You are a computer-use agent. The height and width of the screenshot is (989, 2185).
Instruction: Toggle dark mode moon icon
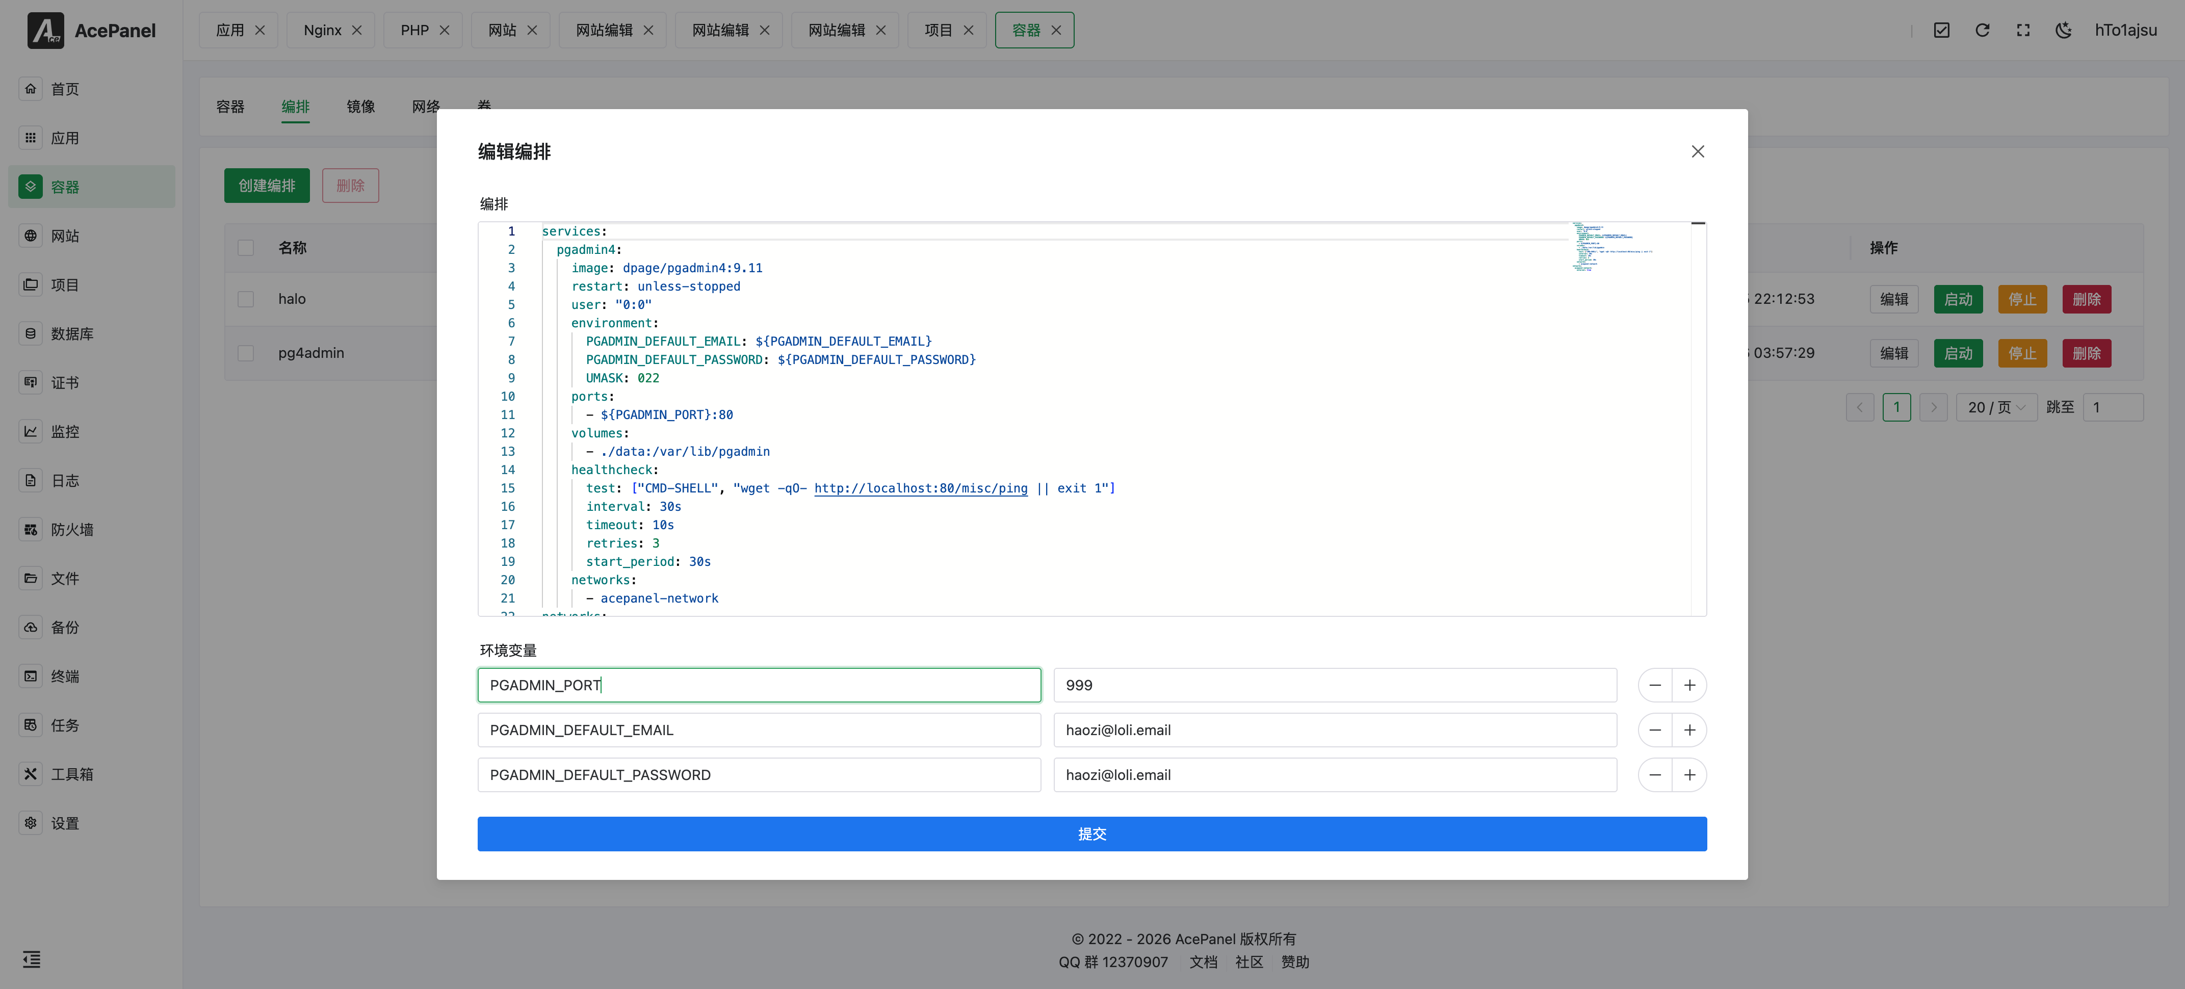2063,31
